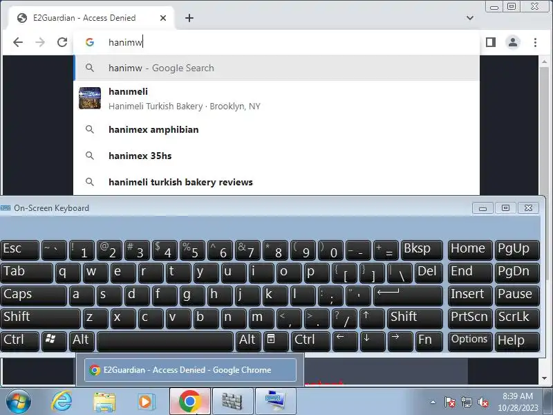Toggle the right Ctrl key
Image resolution: width=553 pixels, height=415 pixels.
[x=310, y=341]
